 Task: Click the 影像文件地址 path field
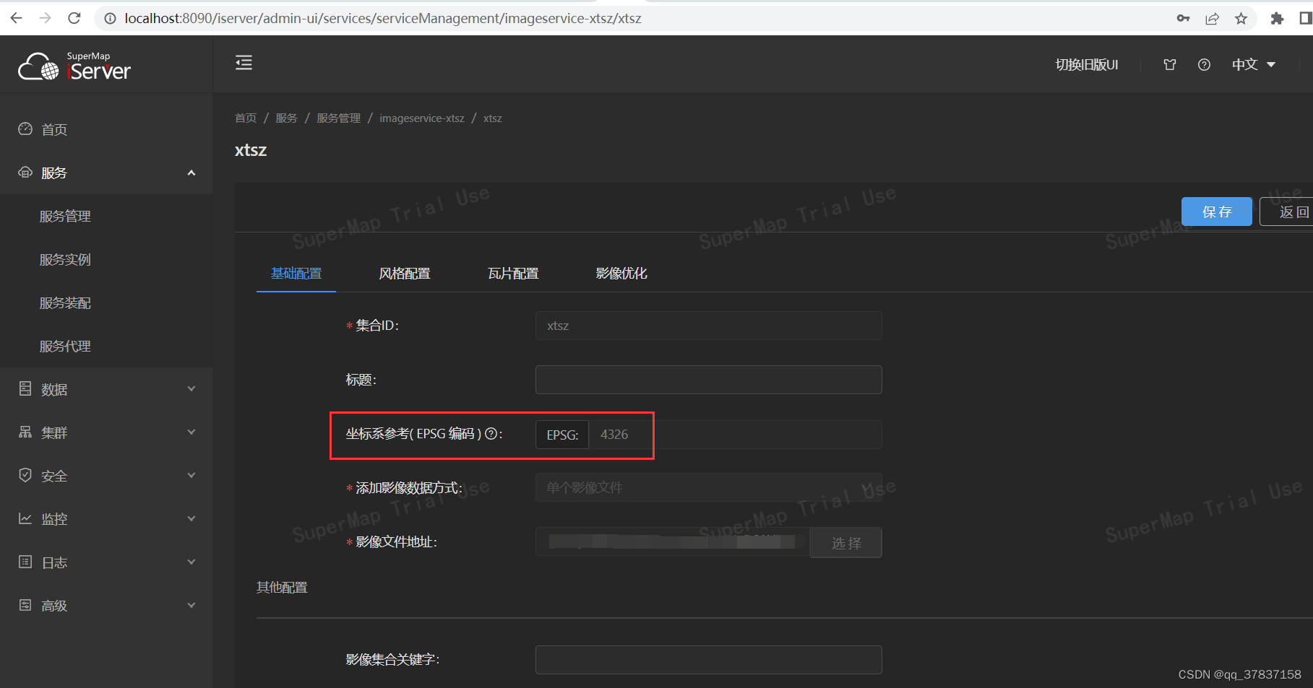[x=672, y=542]
